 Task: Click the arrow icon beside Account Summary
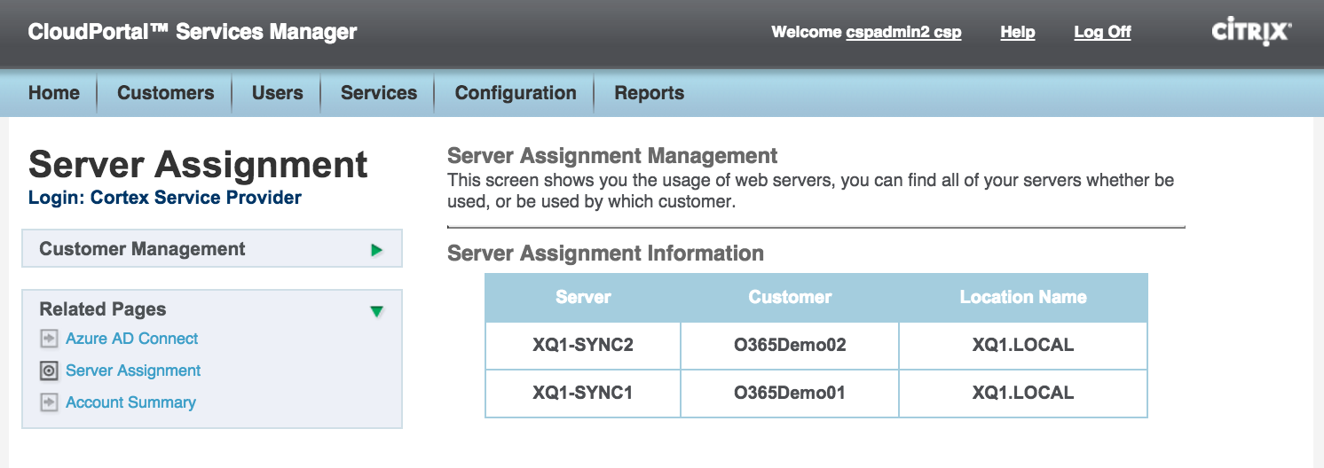tap(49, 402)
